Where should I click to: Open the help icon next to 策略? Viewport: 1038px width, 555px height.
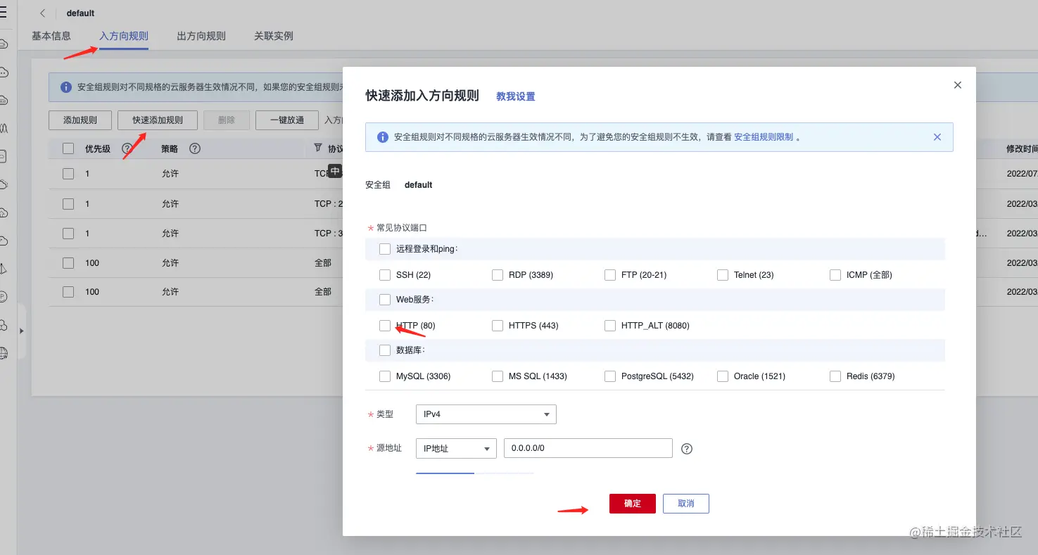pyautogui.click(x=195, y=148)
